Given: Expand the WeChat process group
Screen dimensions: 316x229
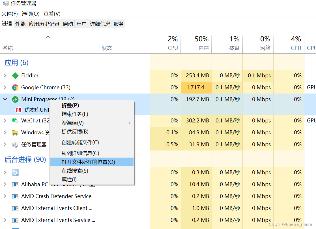Looking at the screenshot, I should (x=5, y=120).
